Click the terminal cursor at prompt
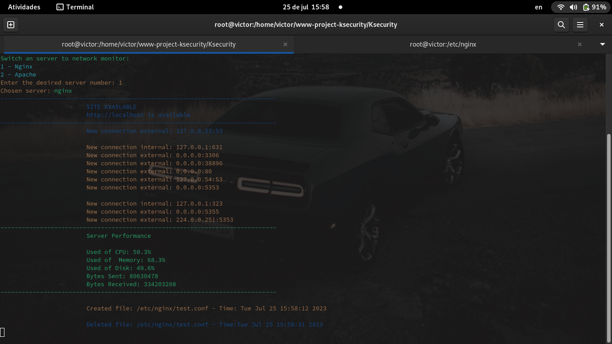The image size is (612, 344). [x=2, y=332]
